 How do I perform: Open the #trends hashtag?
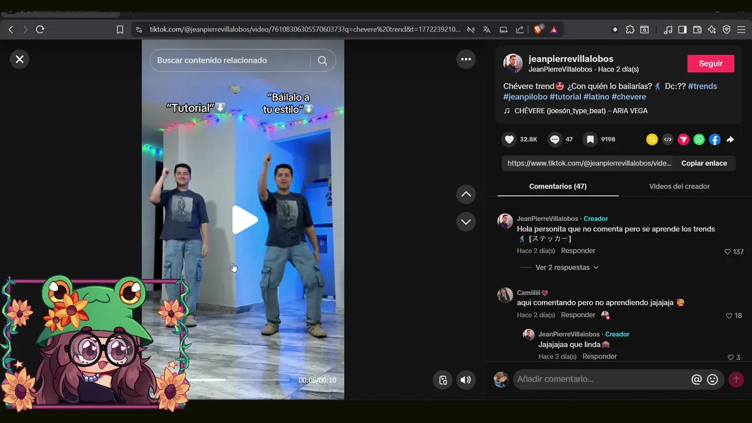click(x=703, y=86)
